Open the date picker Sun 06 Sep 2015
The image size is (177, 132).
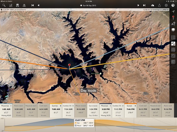88,5
